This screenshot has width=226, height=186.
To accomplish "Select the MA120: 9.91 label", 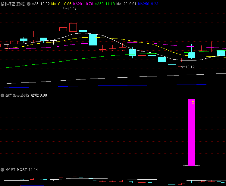I will (126, 4).
